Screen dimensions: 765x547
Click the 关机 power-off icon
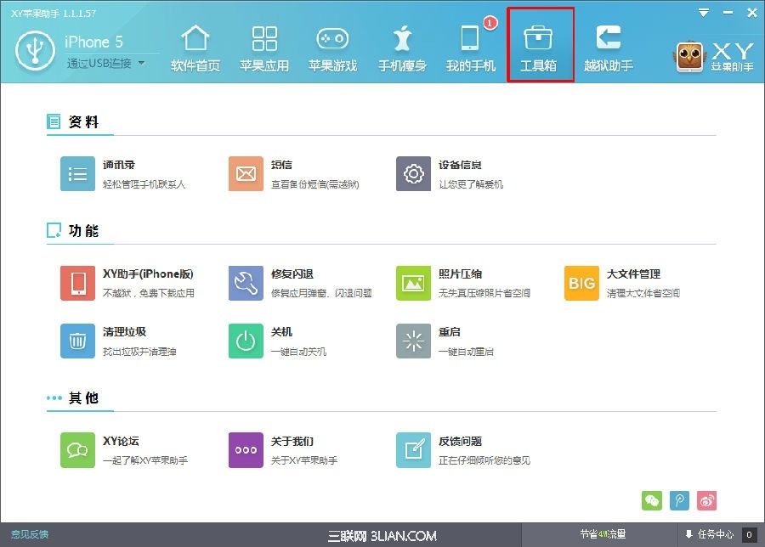(x=246, y=342)
